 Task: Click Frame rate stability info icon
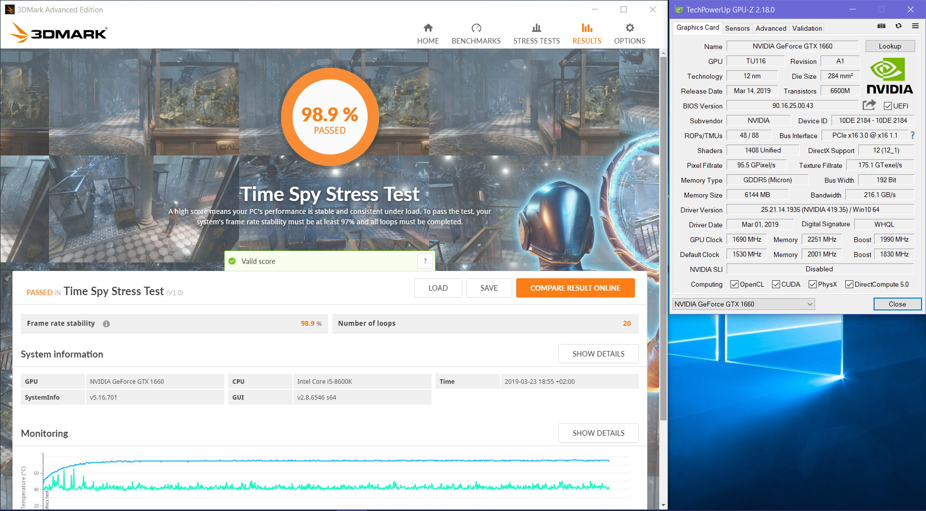pyautogui.click(x=106, y=324)
